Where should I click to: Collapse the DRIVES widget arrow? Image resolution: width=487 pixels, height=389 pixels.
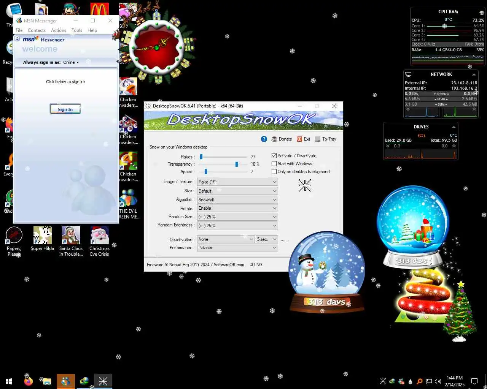point(454,127)
